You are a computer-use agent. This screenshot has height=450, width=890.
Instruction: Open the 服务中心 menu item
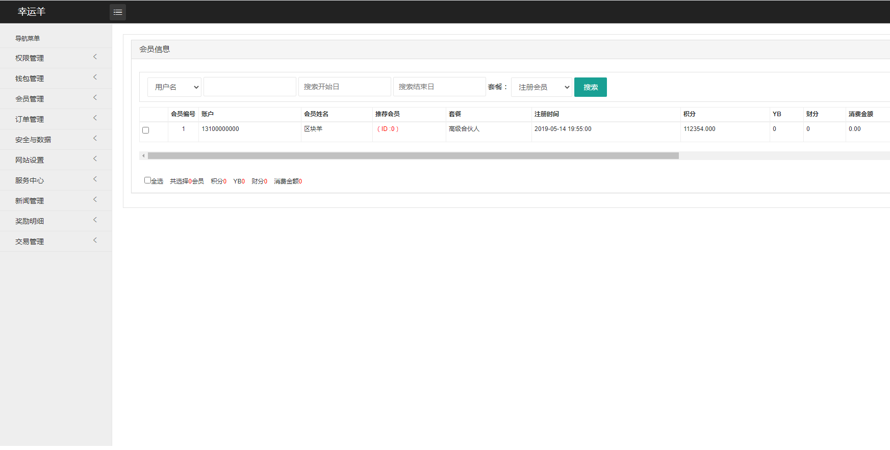tap(30, 180)
